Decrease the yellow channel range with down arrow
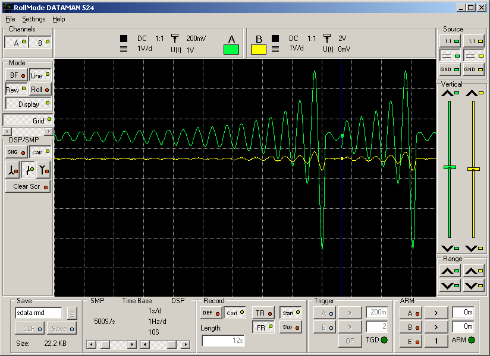 coord(473,285)
